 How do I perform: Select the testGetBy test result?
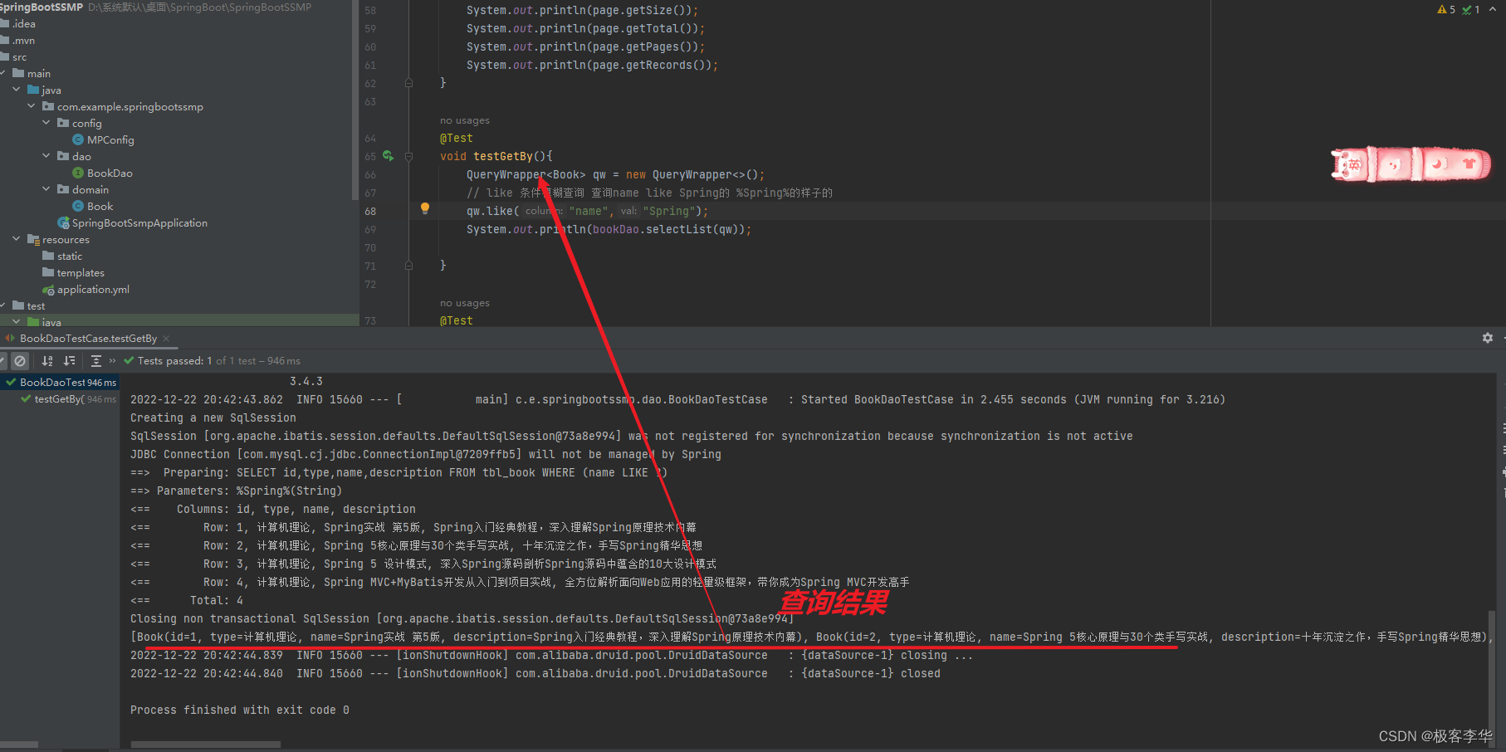[x=69, y=399]
